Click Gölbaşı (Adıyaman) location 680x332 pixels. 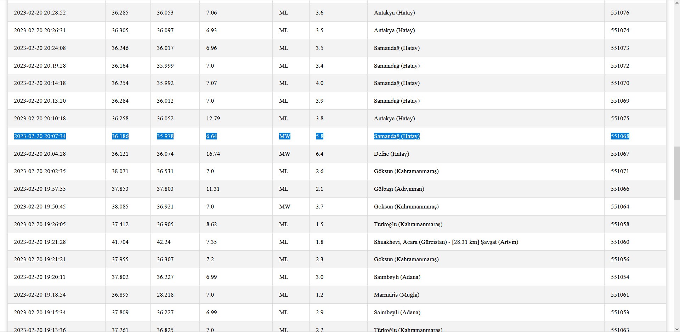[399, 189]
